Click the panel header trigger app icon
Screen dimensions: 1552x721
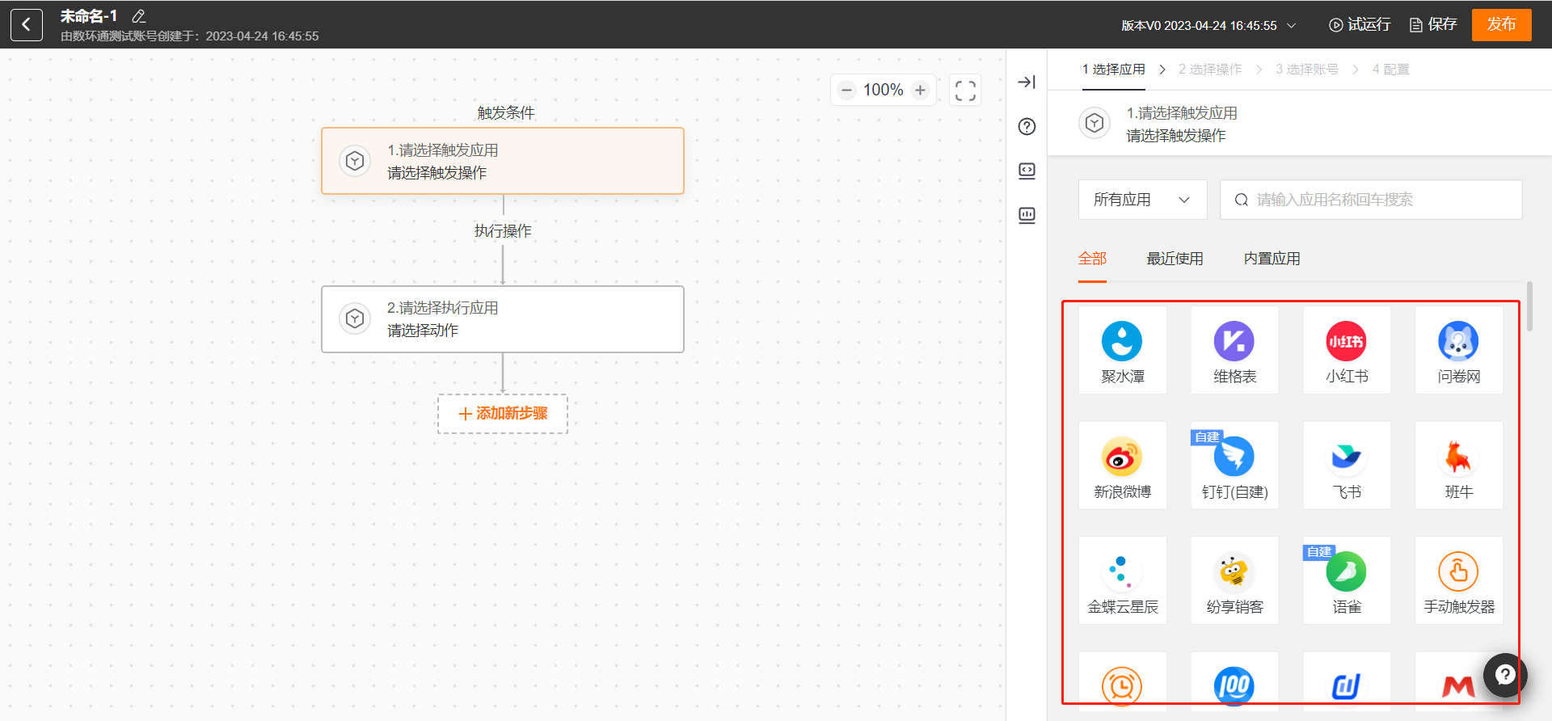(1094, 123)
